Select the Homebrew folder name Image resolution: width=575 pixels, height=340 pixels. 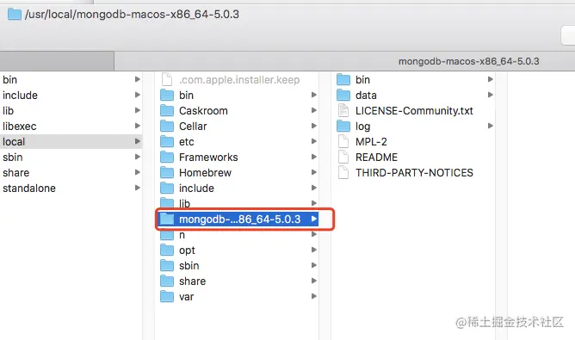205,173
